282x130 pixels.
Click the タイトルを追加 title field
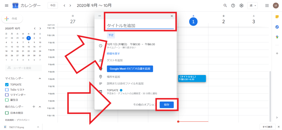(140, 26)
